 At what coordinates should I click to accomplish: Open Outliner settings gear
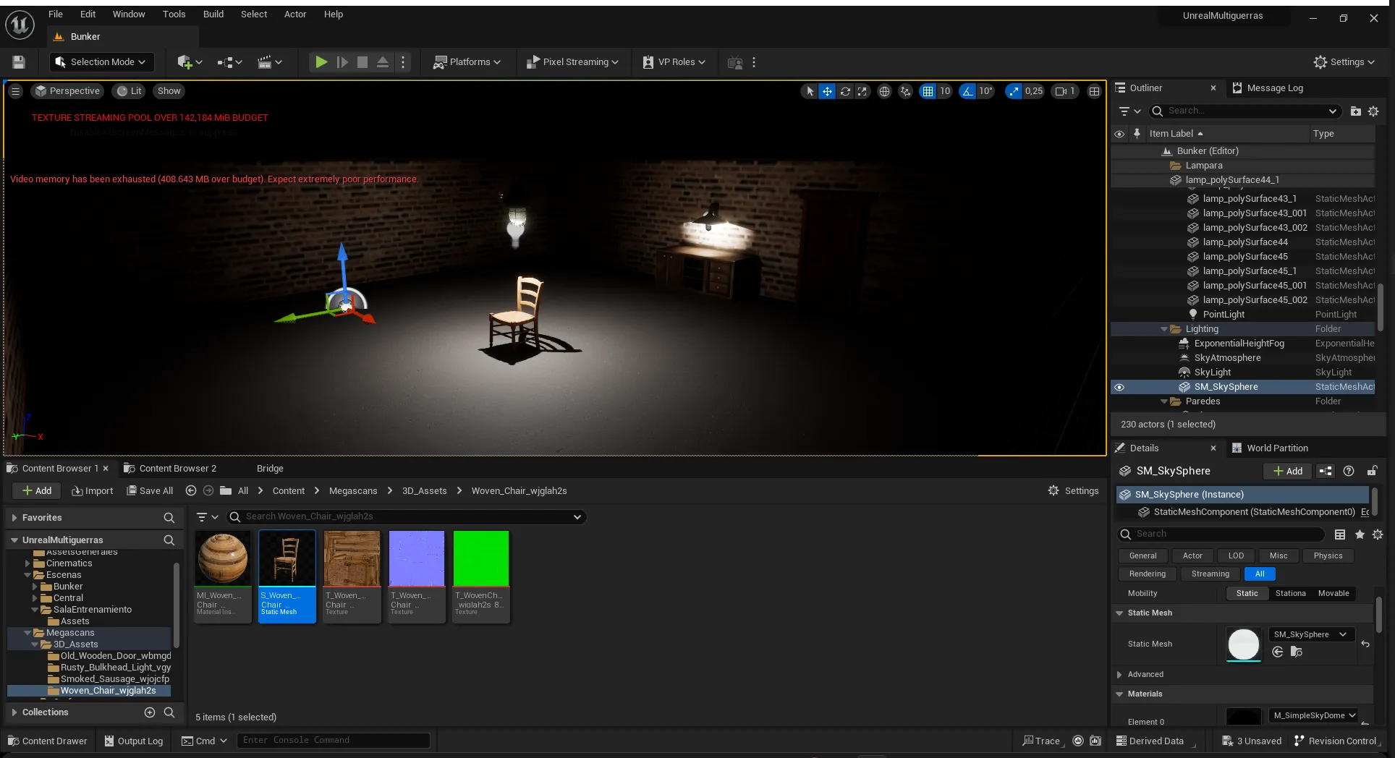[1373, 111]
